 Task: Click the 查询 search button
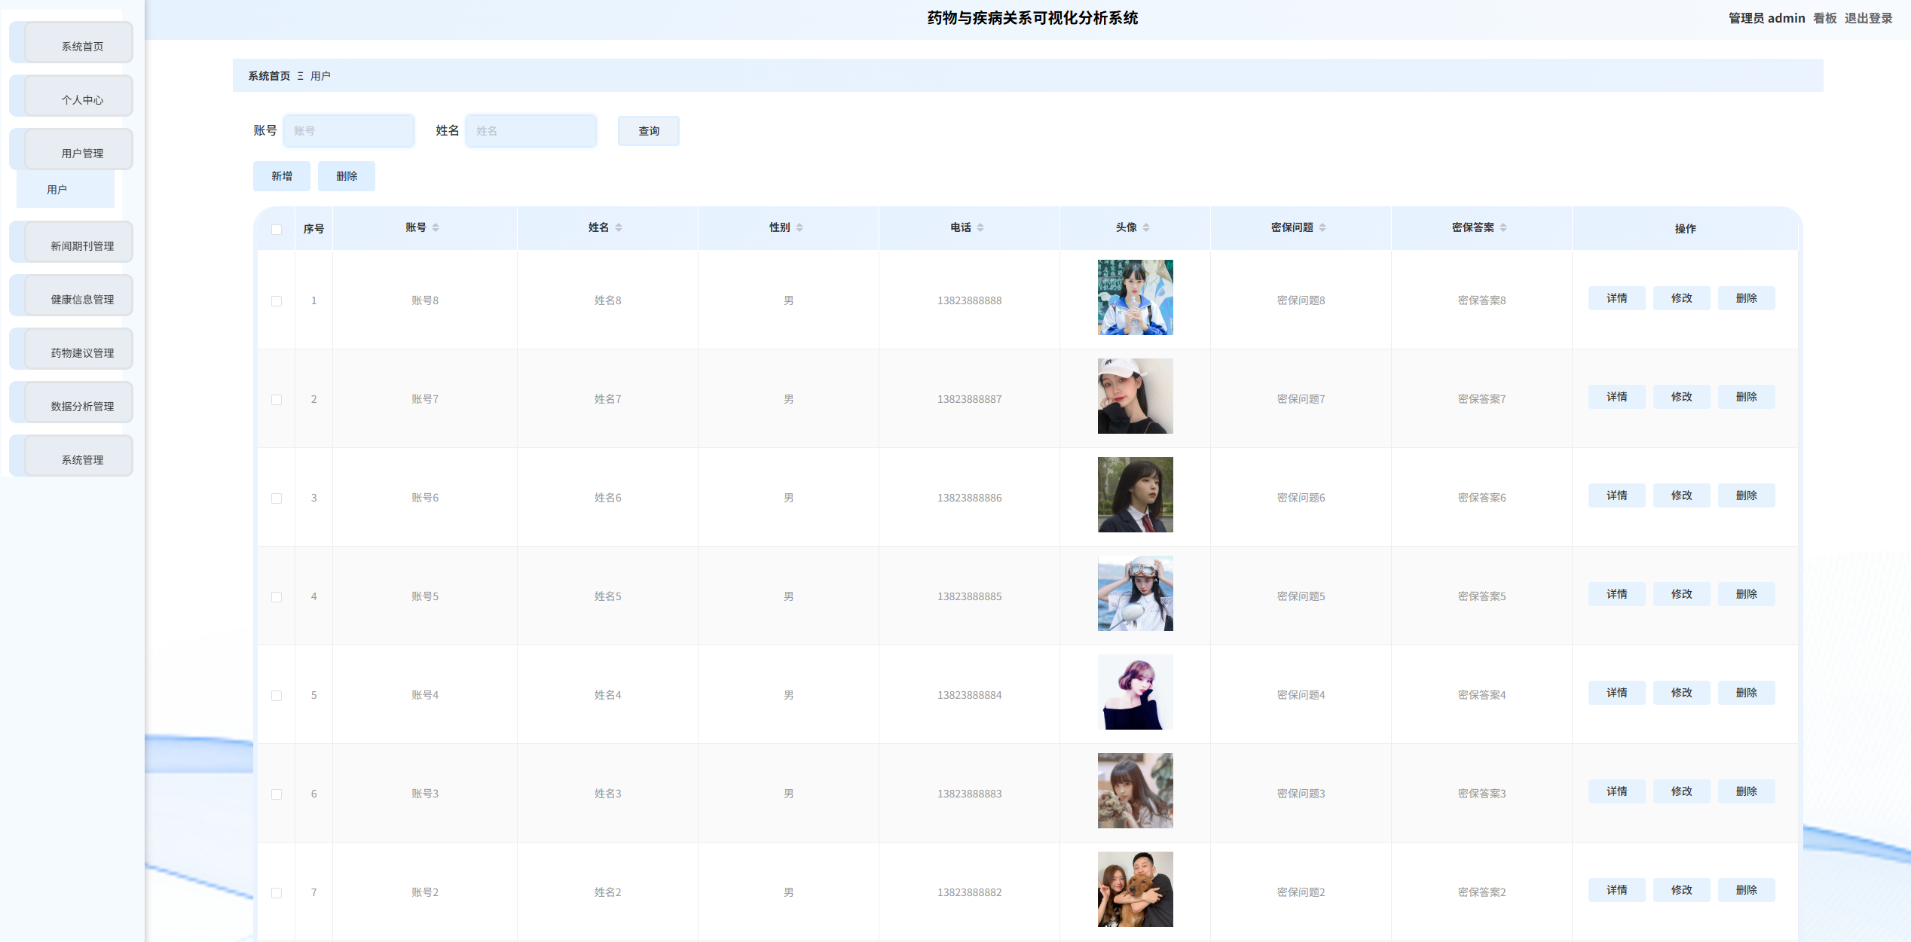(x=649, y=131)
